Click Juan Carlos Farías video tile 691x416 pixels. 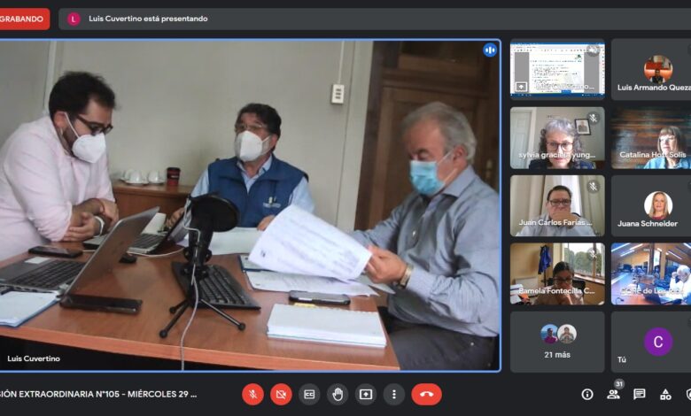(x=557, y=205)
